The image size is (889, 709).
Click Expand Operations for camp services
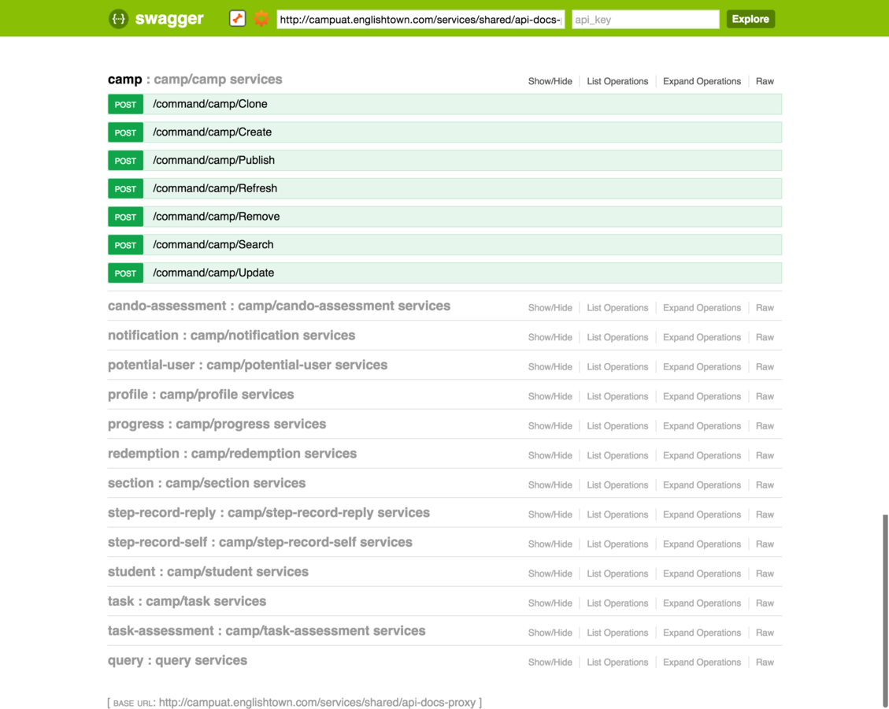click(x=702, y=81)
